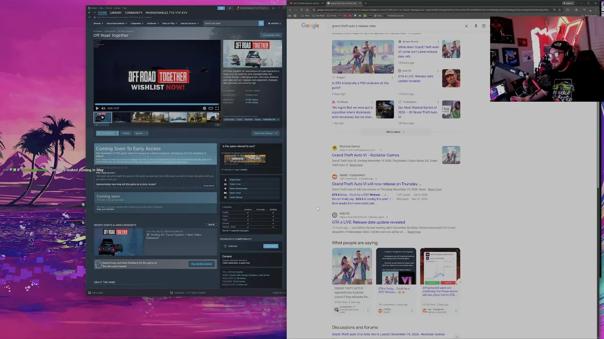Open the arrow dropdown beside Ignore
This screenshot has width=604, height=339.
(x=146, y=133)
